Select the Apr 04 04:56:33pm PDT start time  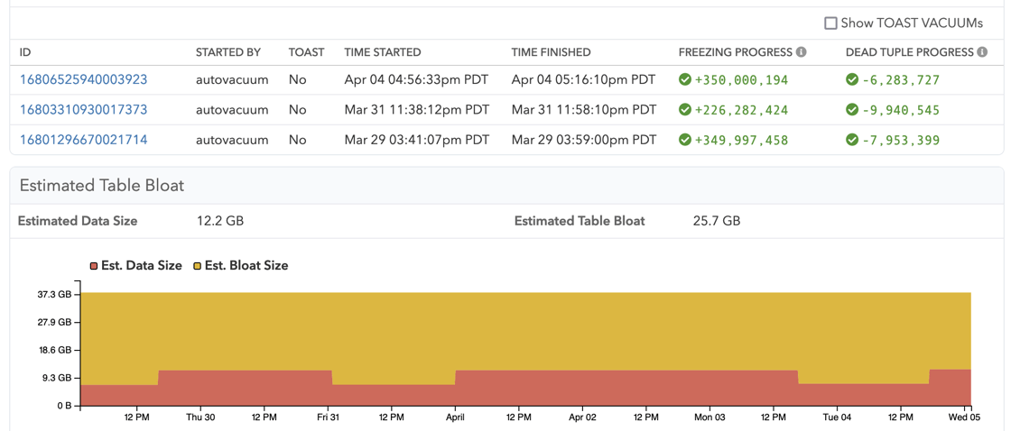(416, 80)
